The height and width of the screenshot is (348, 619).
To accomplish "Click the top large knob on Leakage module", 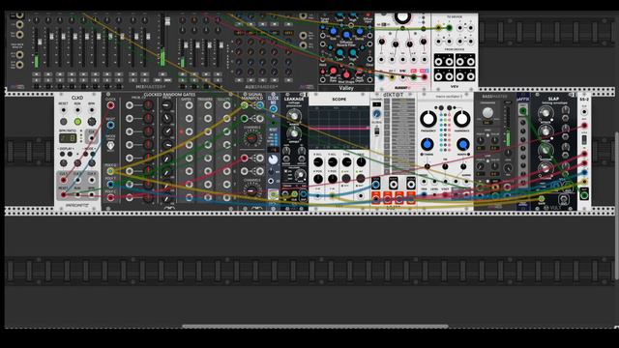I will pos(293,116).
